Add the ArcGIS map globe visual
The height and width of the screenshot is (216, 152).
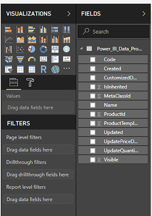click(55, 69)
